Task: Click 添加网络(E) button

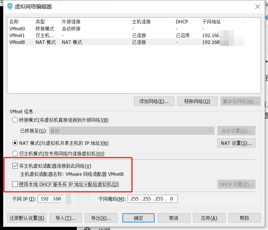Action: pyautogui.click(x=154, y=101)
